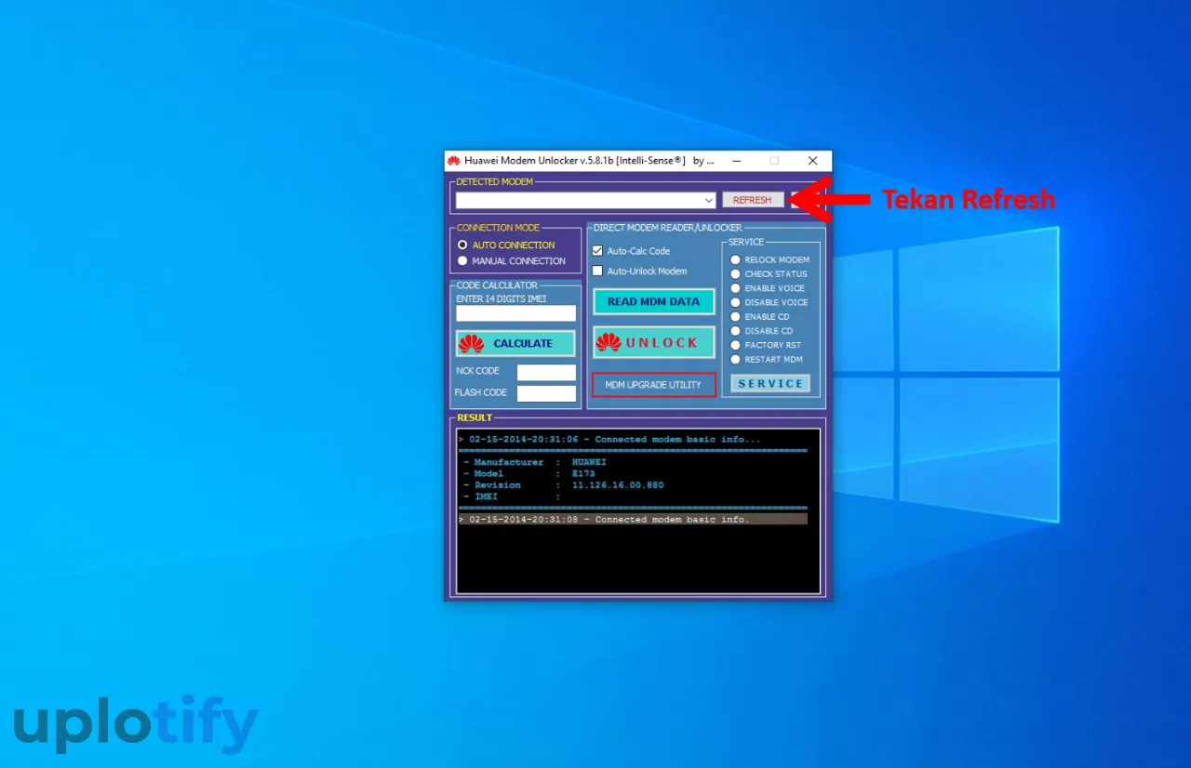
Task: Click the NCK CODE field
Action: pos(546,372)
